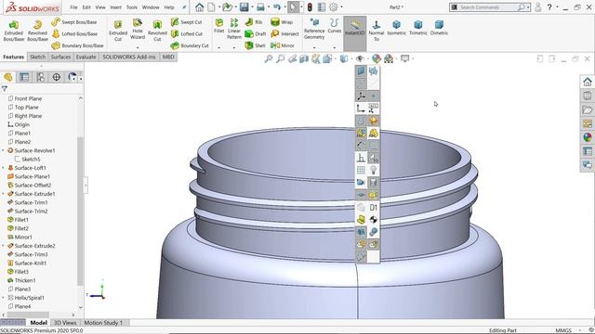Viewport: 595px width, 334px height.
Task: Toggle View Grid in flyout
Action: pos(361,170)
